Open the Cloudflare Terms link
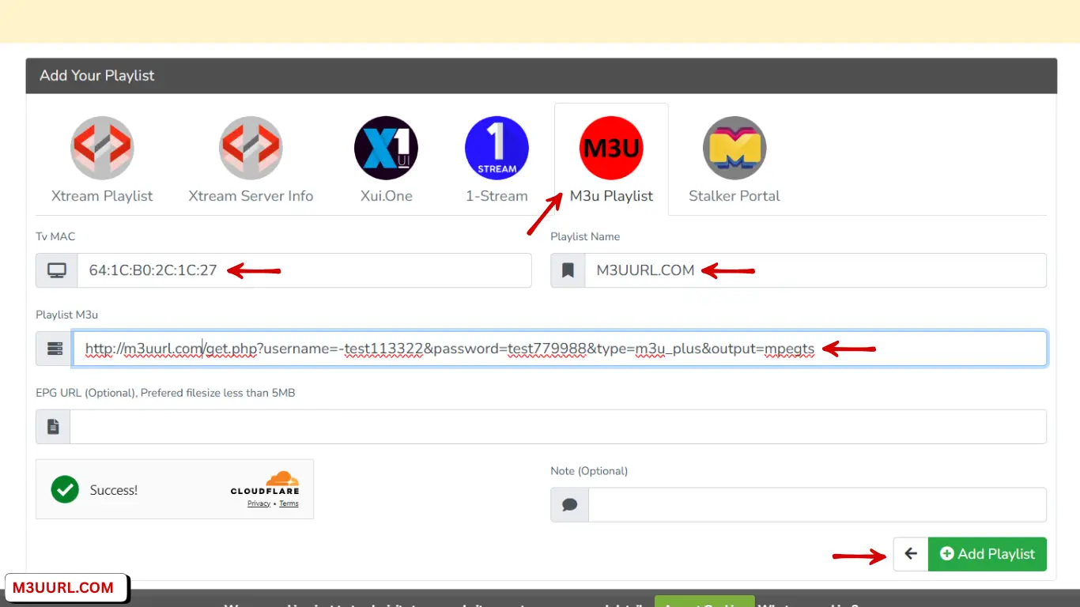The image size is (1080, 607). 289,503
